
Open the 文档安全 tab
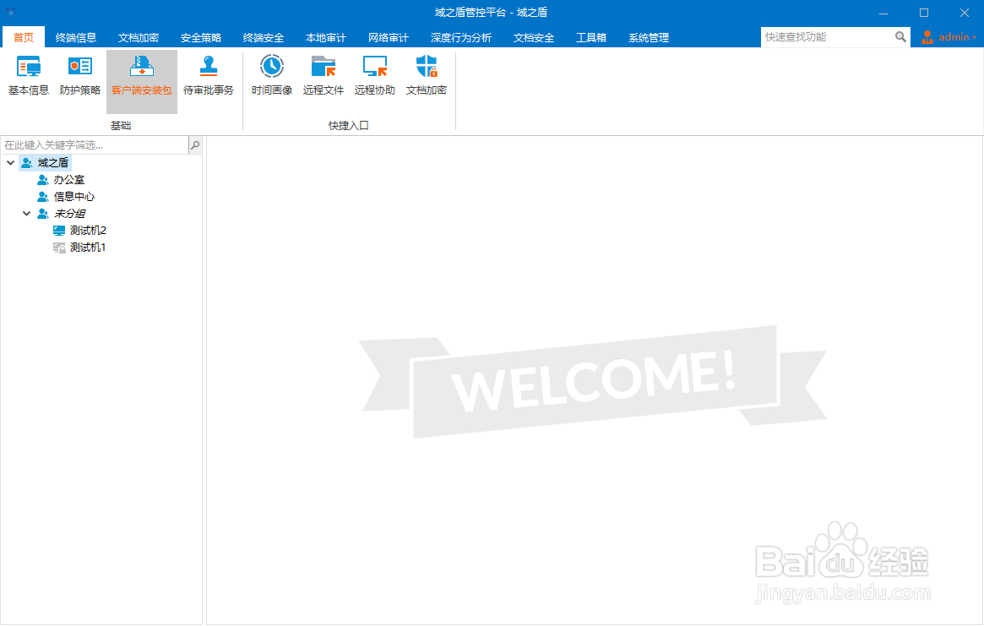coord(534,38)
